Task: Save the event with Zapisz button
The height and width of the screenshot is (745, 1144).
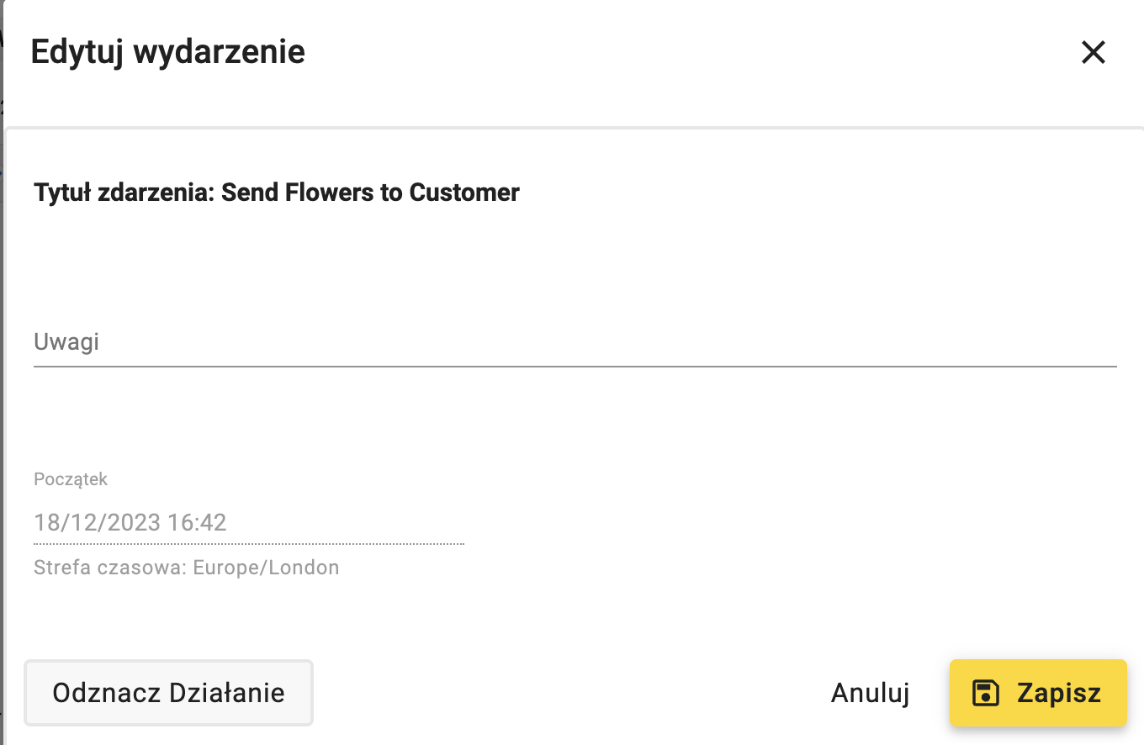Action: pos(1038,693)
